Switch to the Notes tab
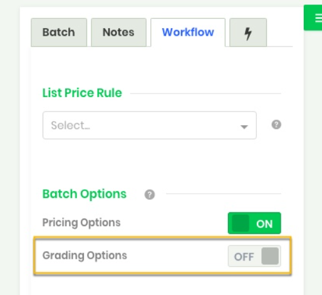322x295 pixels. click(x=118, y=33)
